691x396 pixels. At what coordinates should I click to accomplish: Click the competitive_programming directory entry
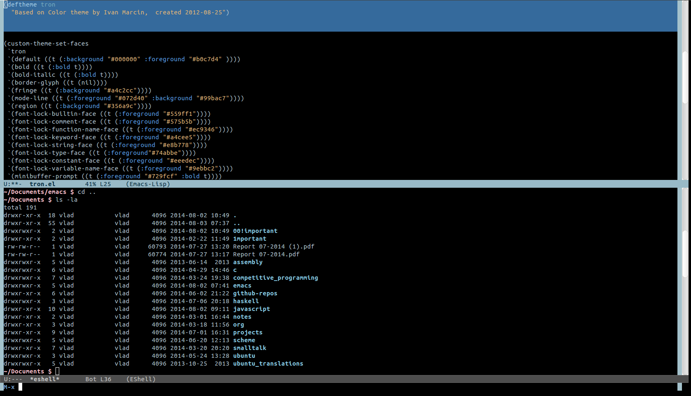(x=276, y=278)
